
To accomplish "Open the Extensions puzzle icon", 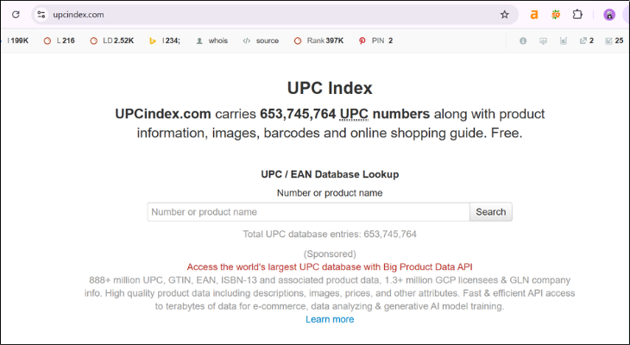I will 577,15.
